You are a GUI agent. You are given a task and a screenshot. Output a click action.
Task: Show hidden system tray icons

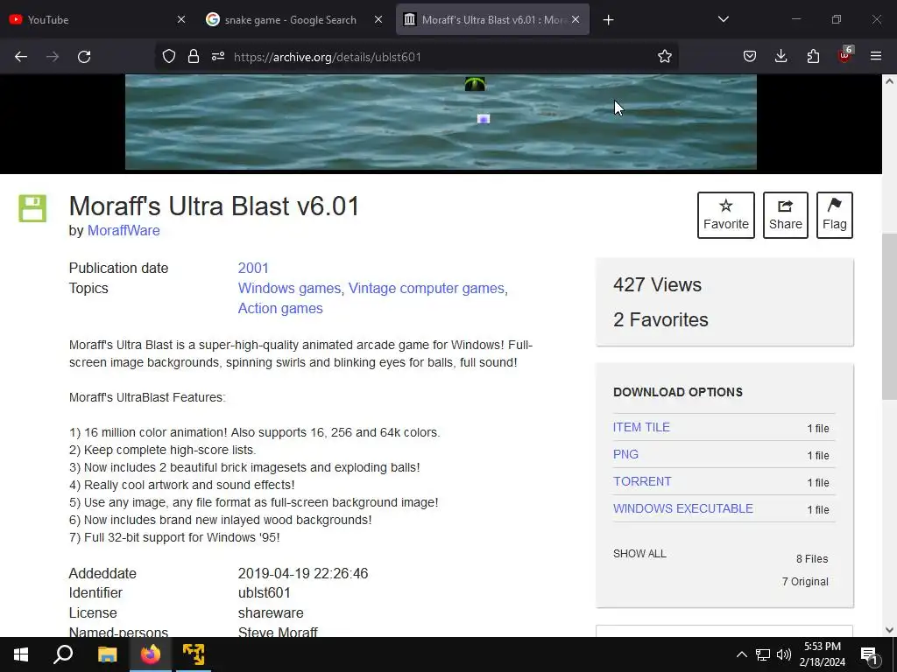741,654
